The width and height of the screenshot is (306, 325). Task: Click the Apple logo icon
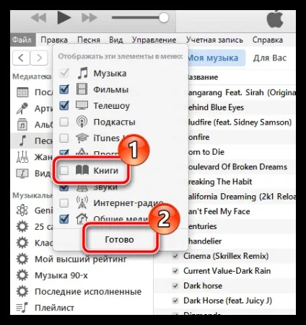[275, 19]
